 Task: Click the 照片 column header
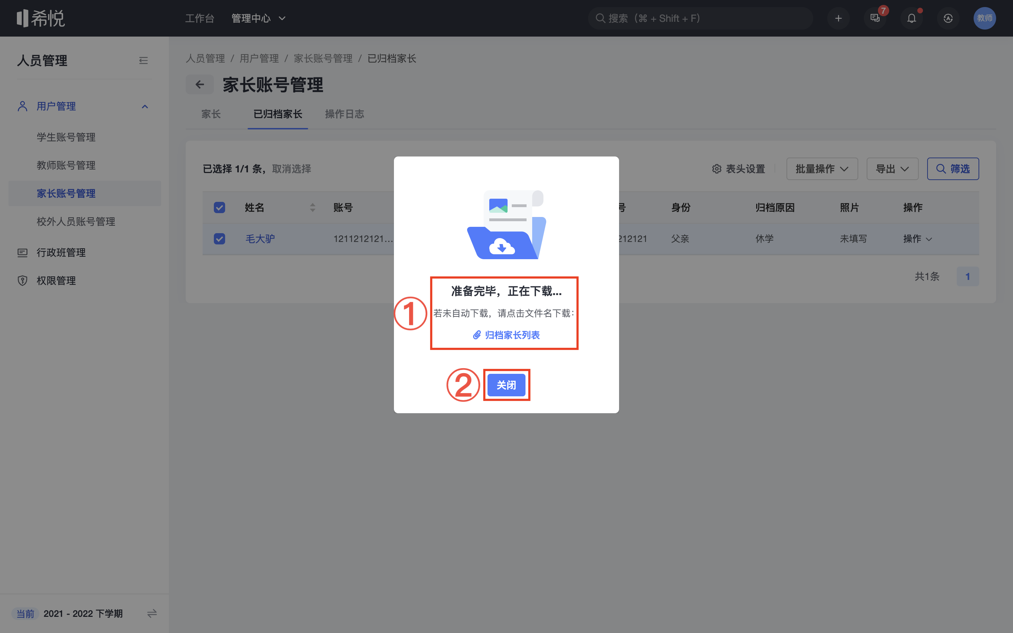point(849,207)
